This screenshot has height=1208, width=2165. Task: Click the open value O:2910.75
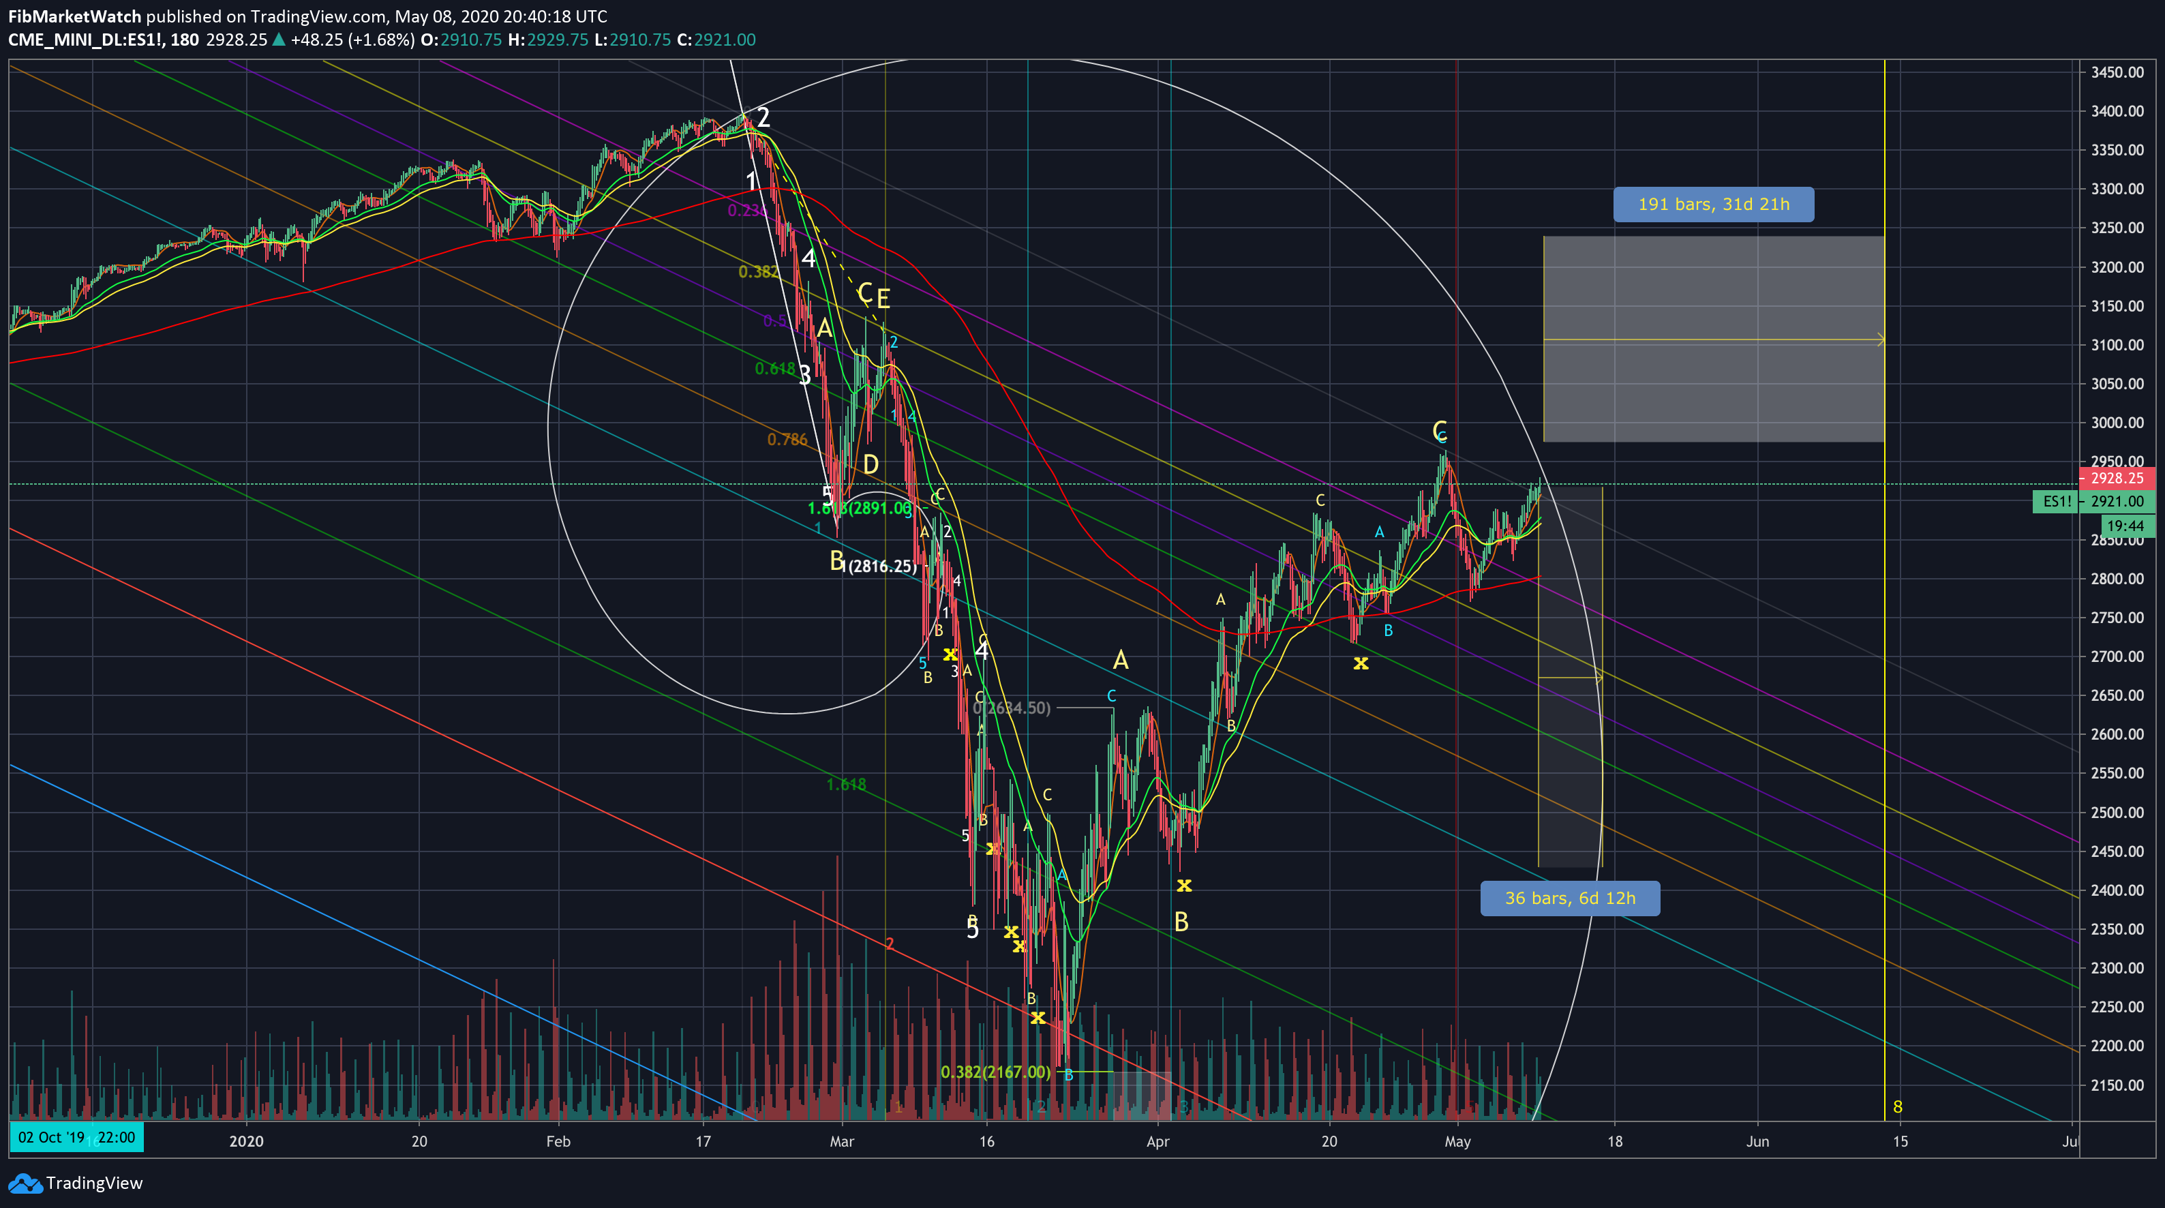(461, 40)
